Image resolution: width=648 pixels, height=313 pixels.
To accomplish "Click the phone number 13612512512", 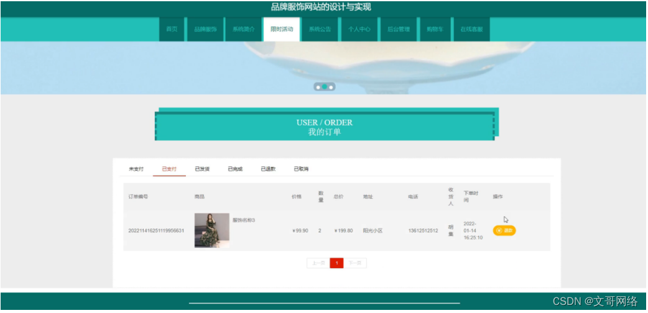I will point(423,230).
